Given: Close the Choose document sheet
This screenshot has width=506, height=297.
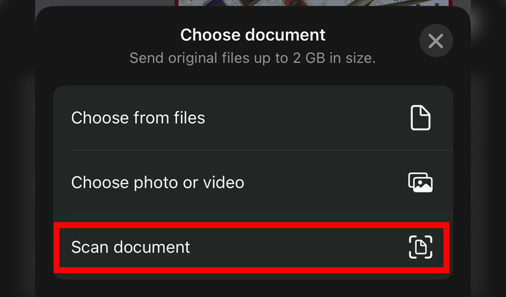Looking at the screenshot, I should [x=436, y=41].
